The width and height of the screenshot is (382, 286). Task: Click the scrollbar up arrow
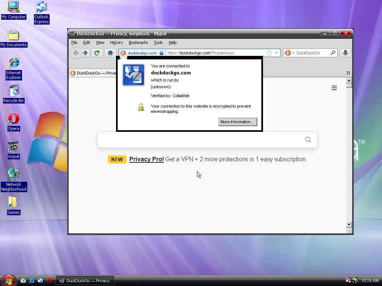click(349, 80)
